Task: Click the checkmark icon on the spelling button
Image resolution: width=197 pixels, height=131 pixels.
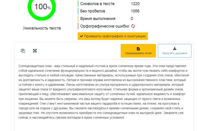Action: [x=82, y=36]
